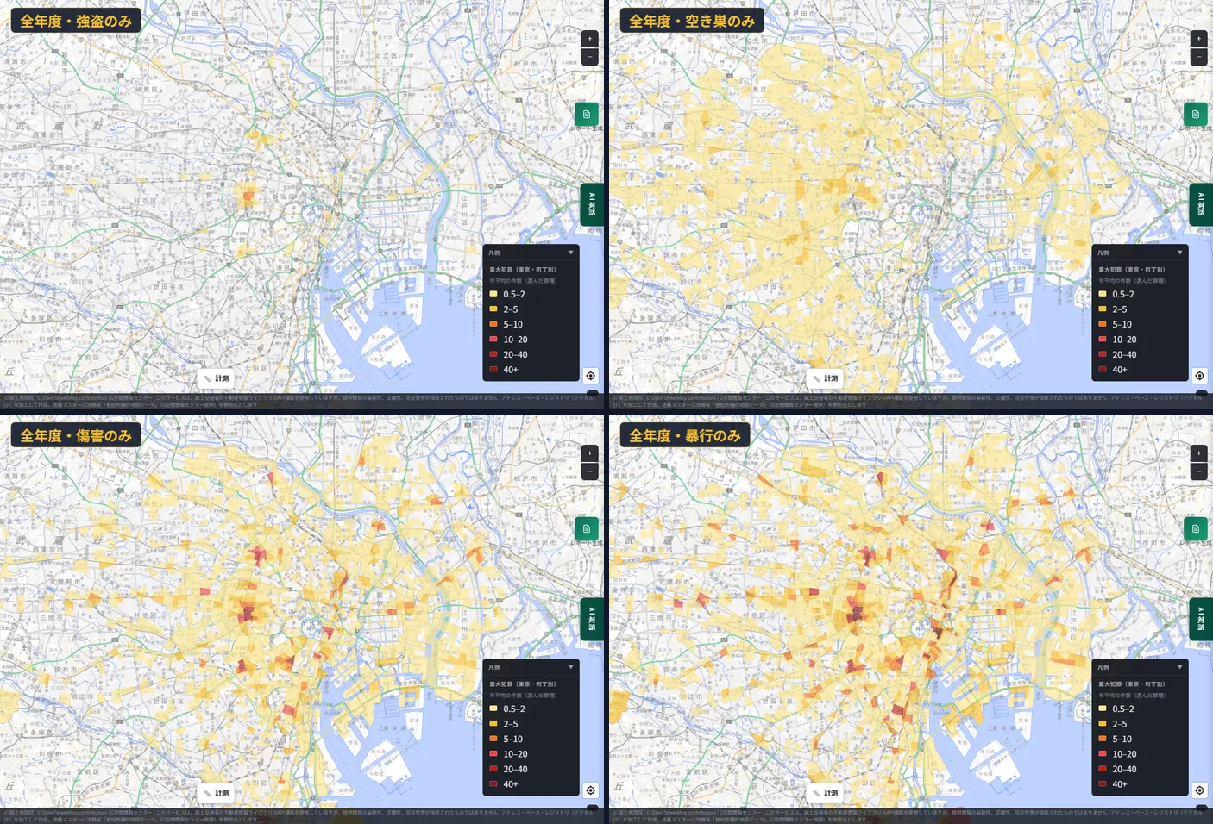Click the 全年度・傷害のみ title label

point(76,435)
